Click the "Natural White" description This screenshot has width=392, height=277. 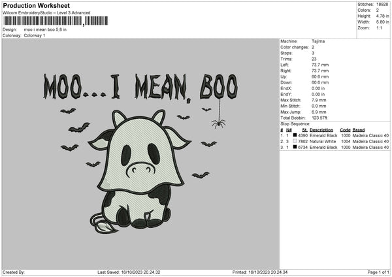point(323,142)
